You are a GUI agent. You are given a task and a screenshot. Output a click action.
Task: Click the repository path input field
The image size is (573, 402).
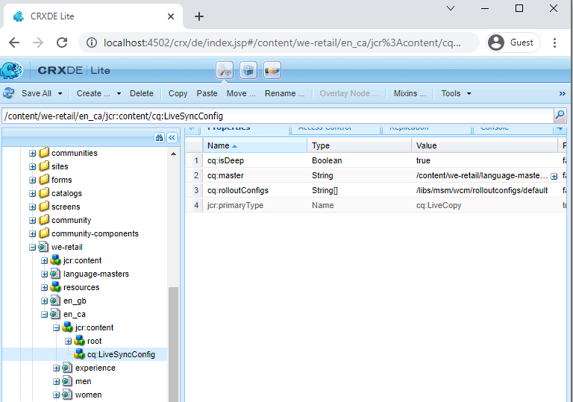278,116
